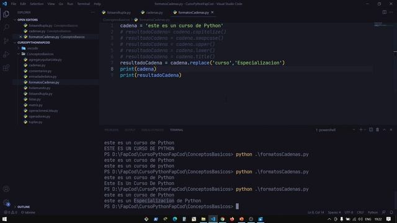Open the powershell terminal selector dropdown
This screenshot has height=223, width=397.
pyautogui.click(x=336, y=129)
